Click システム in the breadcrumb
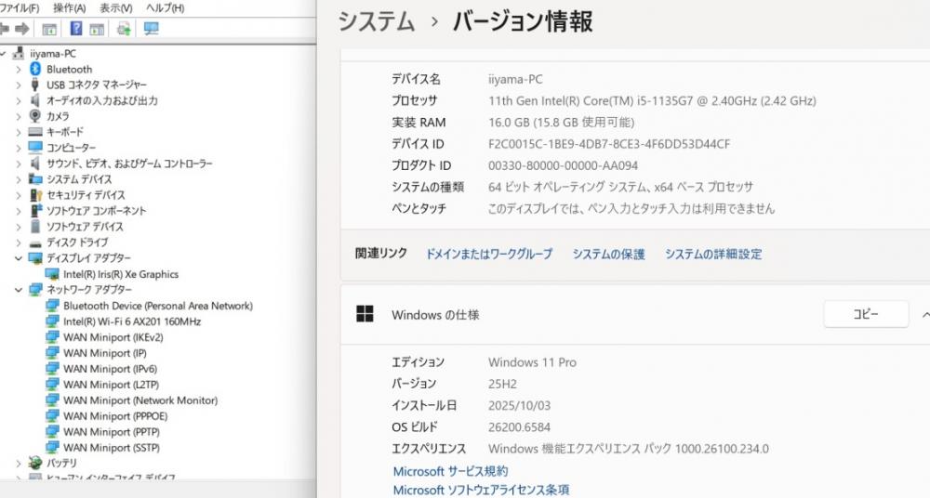The image size is (930, 498). click(376, 21)
